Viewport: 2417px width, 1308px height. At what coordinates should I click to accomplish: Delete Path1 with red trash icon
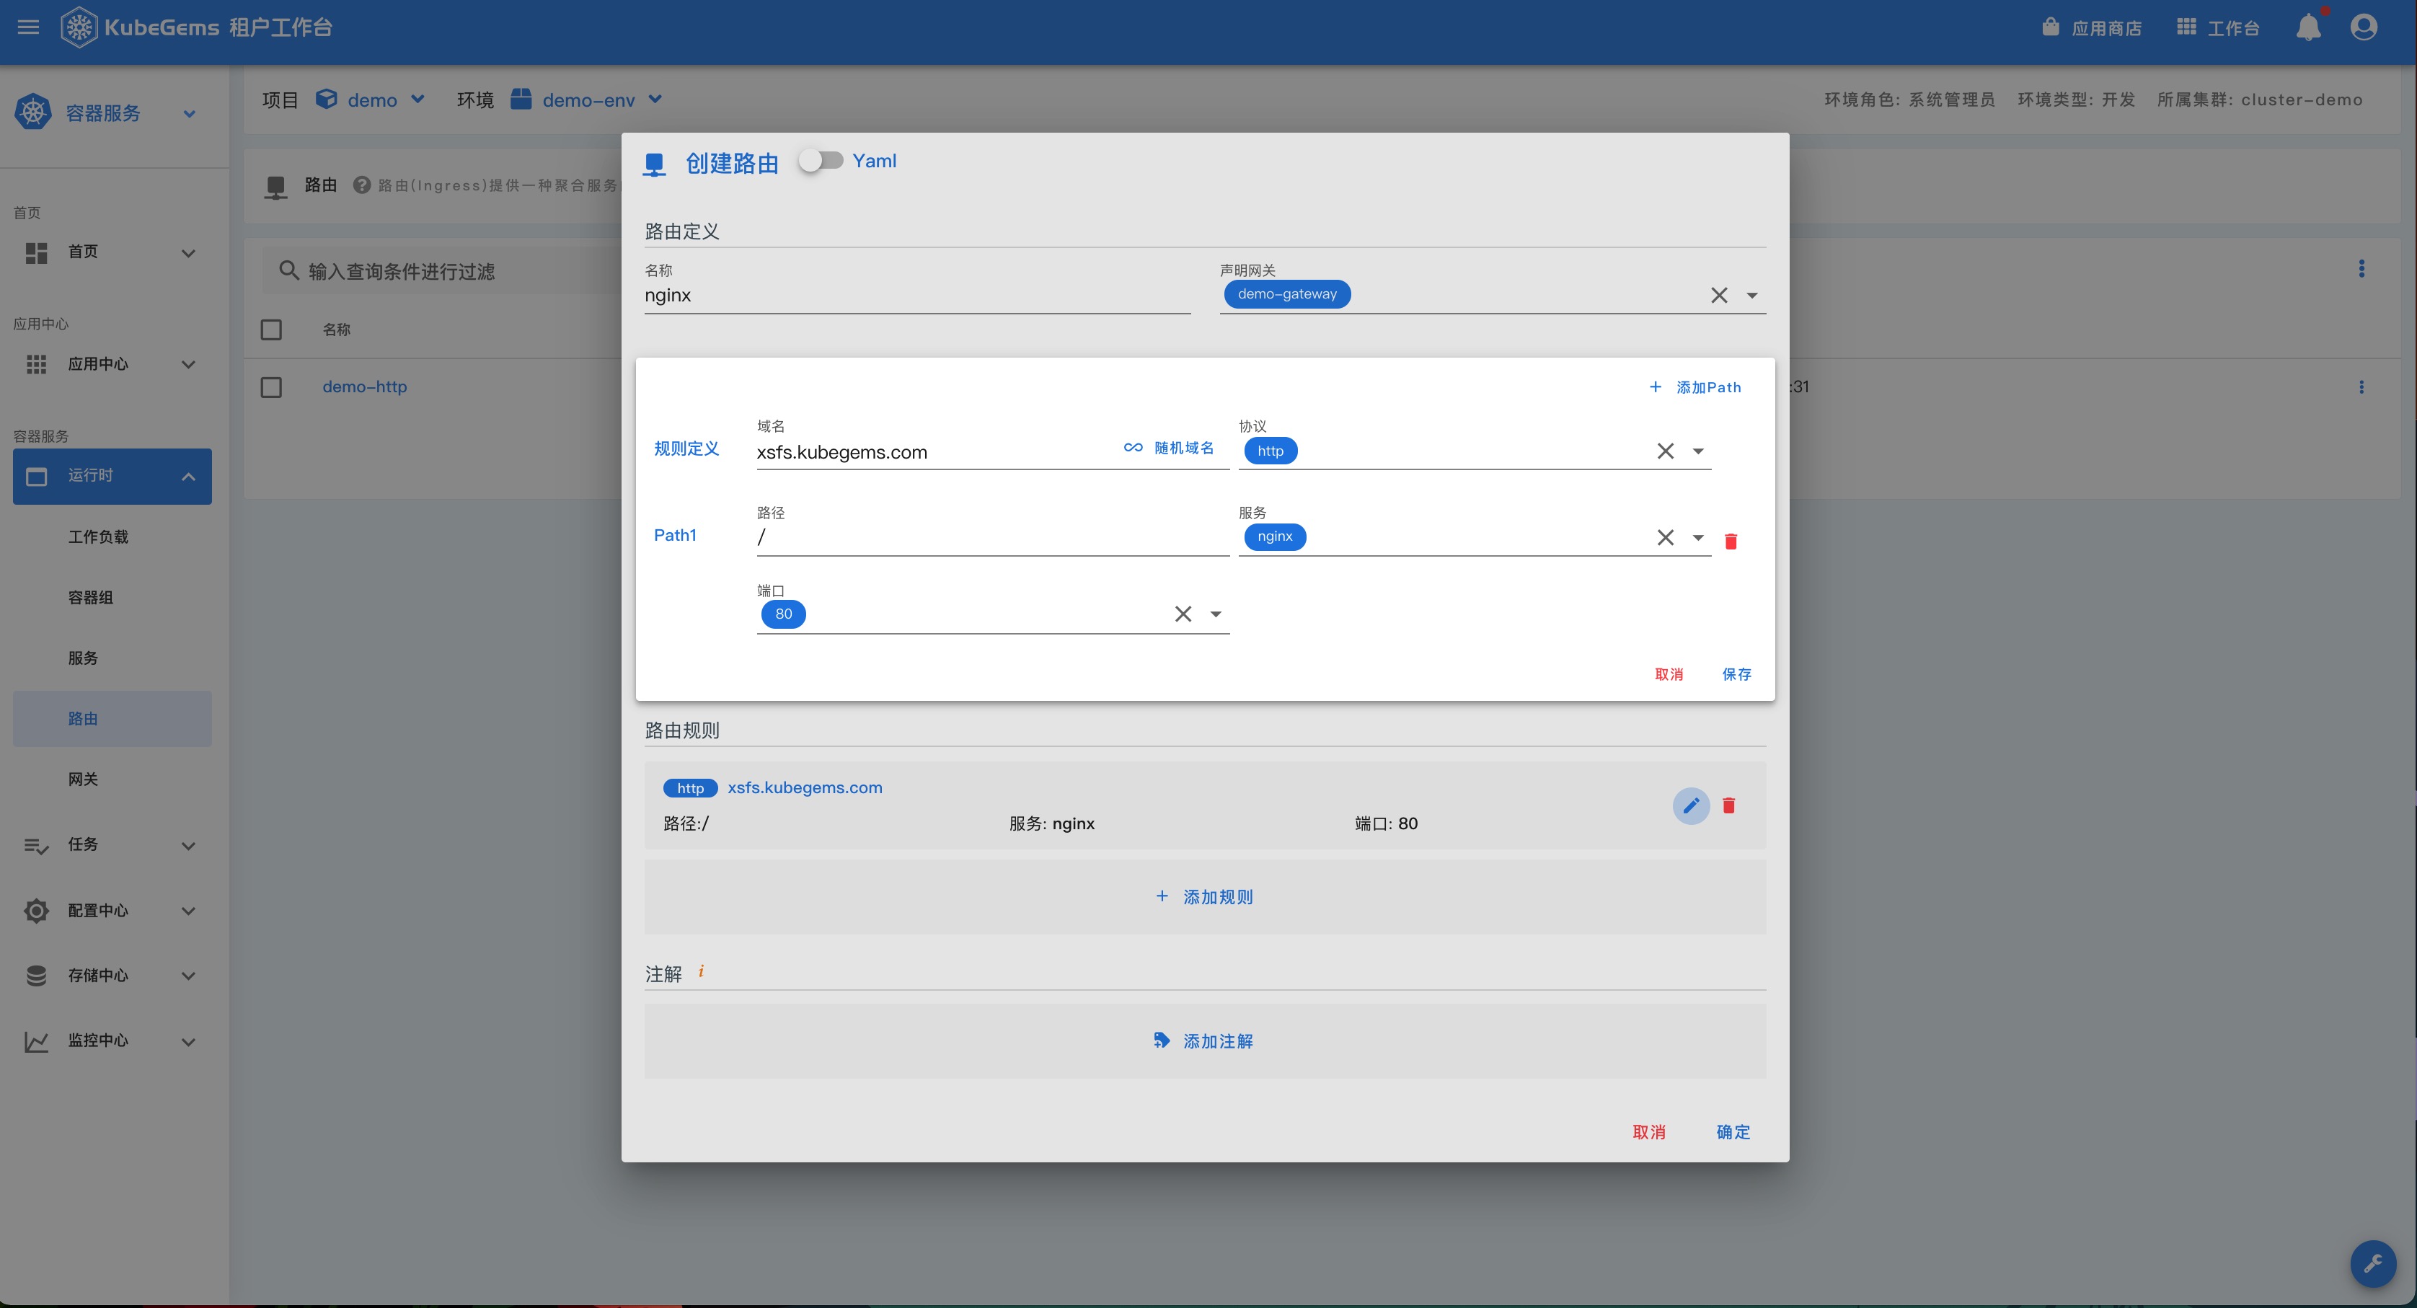coord(1731,542)
